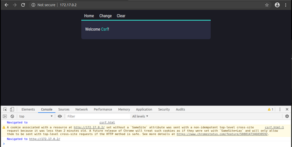Switch to the Network tab
This screenshot has width=292, height=147.
(x=81, y=109)
